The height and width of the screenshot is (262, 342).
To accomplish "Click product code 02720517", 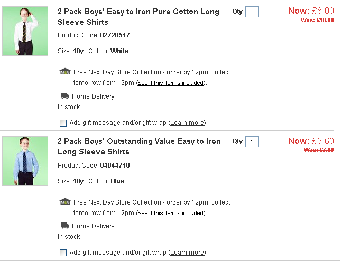I will pos(115,35).
